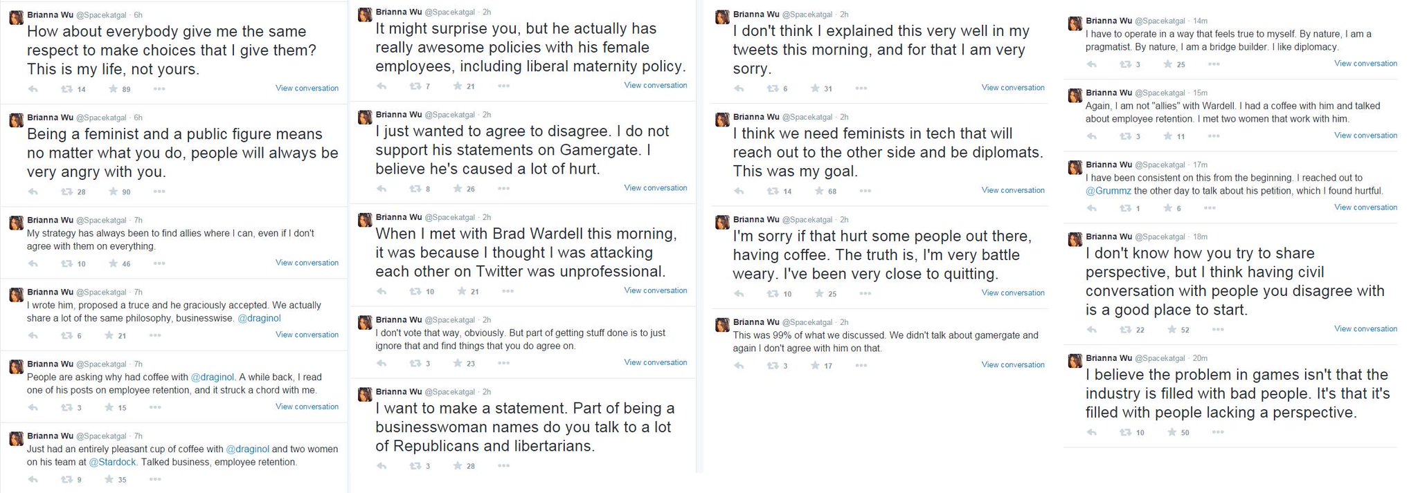Open more options on the "Brad Wardell this morning" tweet
Screen dimensions: 1418x493
(x=508, y=291)
